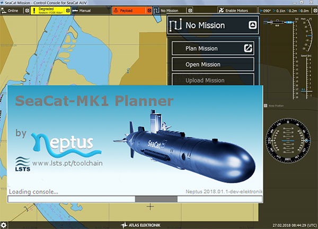The width and height of the screenshot is (318, 229).
Task: Open settings via the gear icon
Action: point(4,225)
